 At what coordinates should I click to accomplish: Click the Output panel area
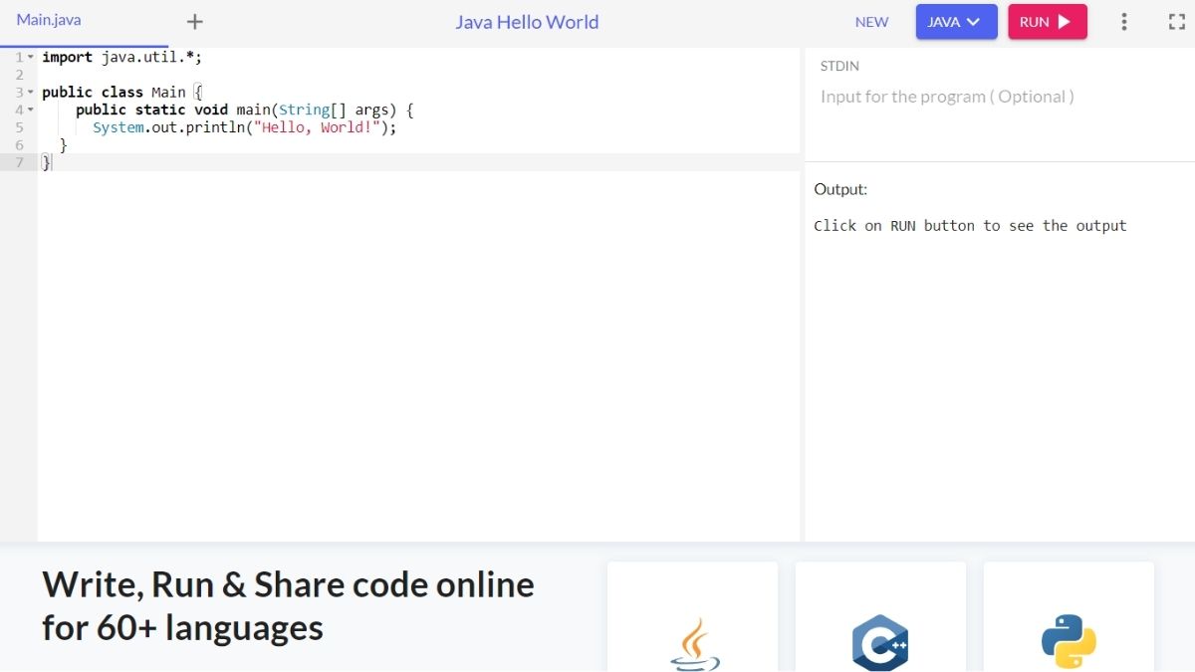click(996, 348)
